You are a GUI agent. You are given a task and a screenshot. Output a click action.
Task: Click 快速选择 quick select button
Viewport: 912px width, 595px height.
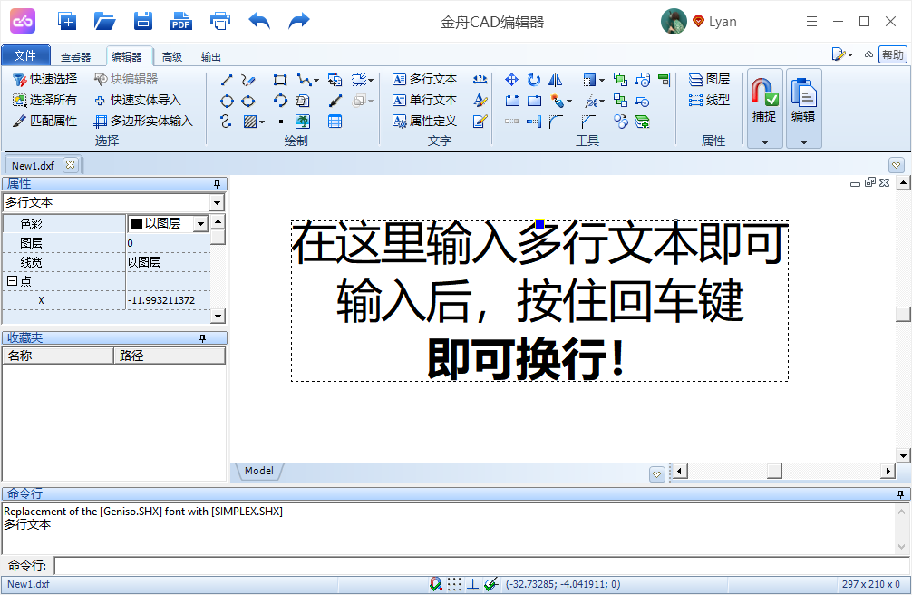45,79
